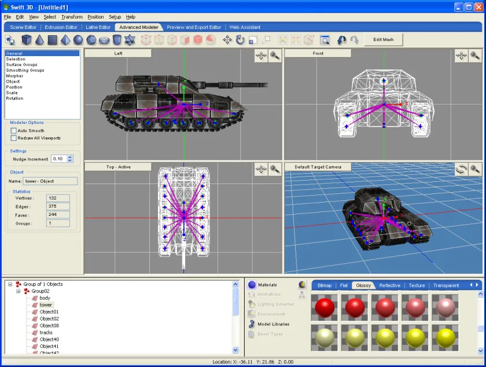This screenshot has width=486, height=367.
Task: Add a sphere primitive from toolbar
Action: [x=78, y=40]
